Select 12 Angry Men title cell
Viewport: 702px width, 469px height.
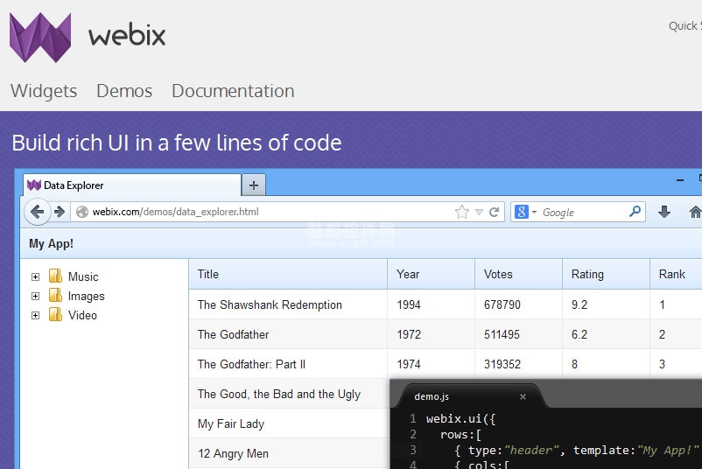coord(288,453)
